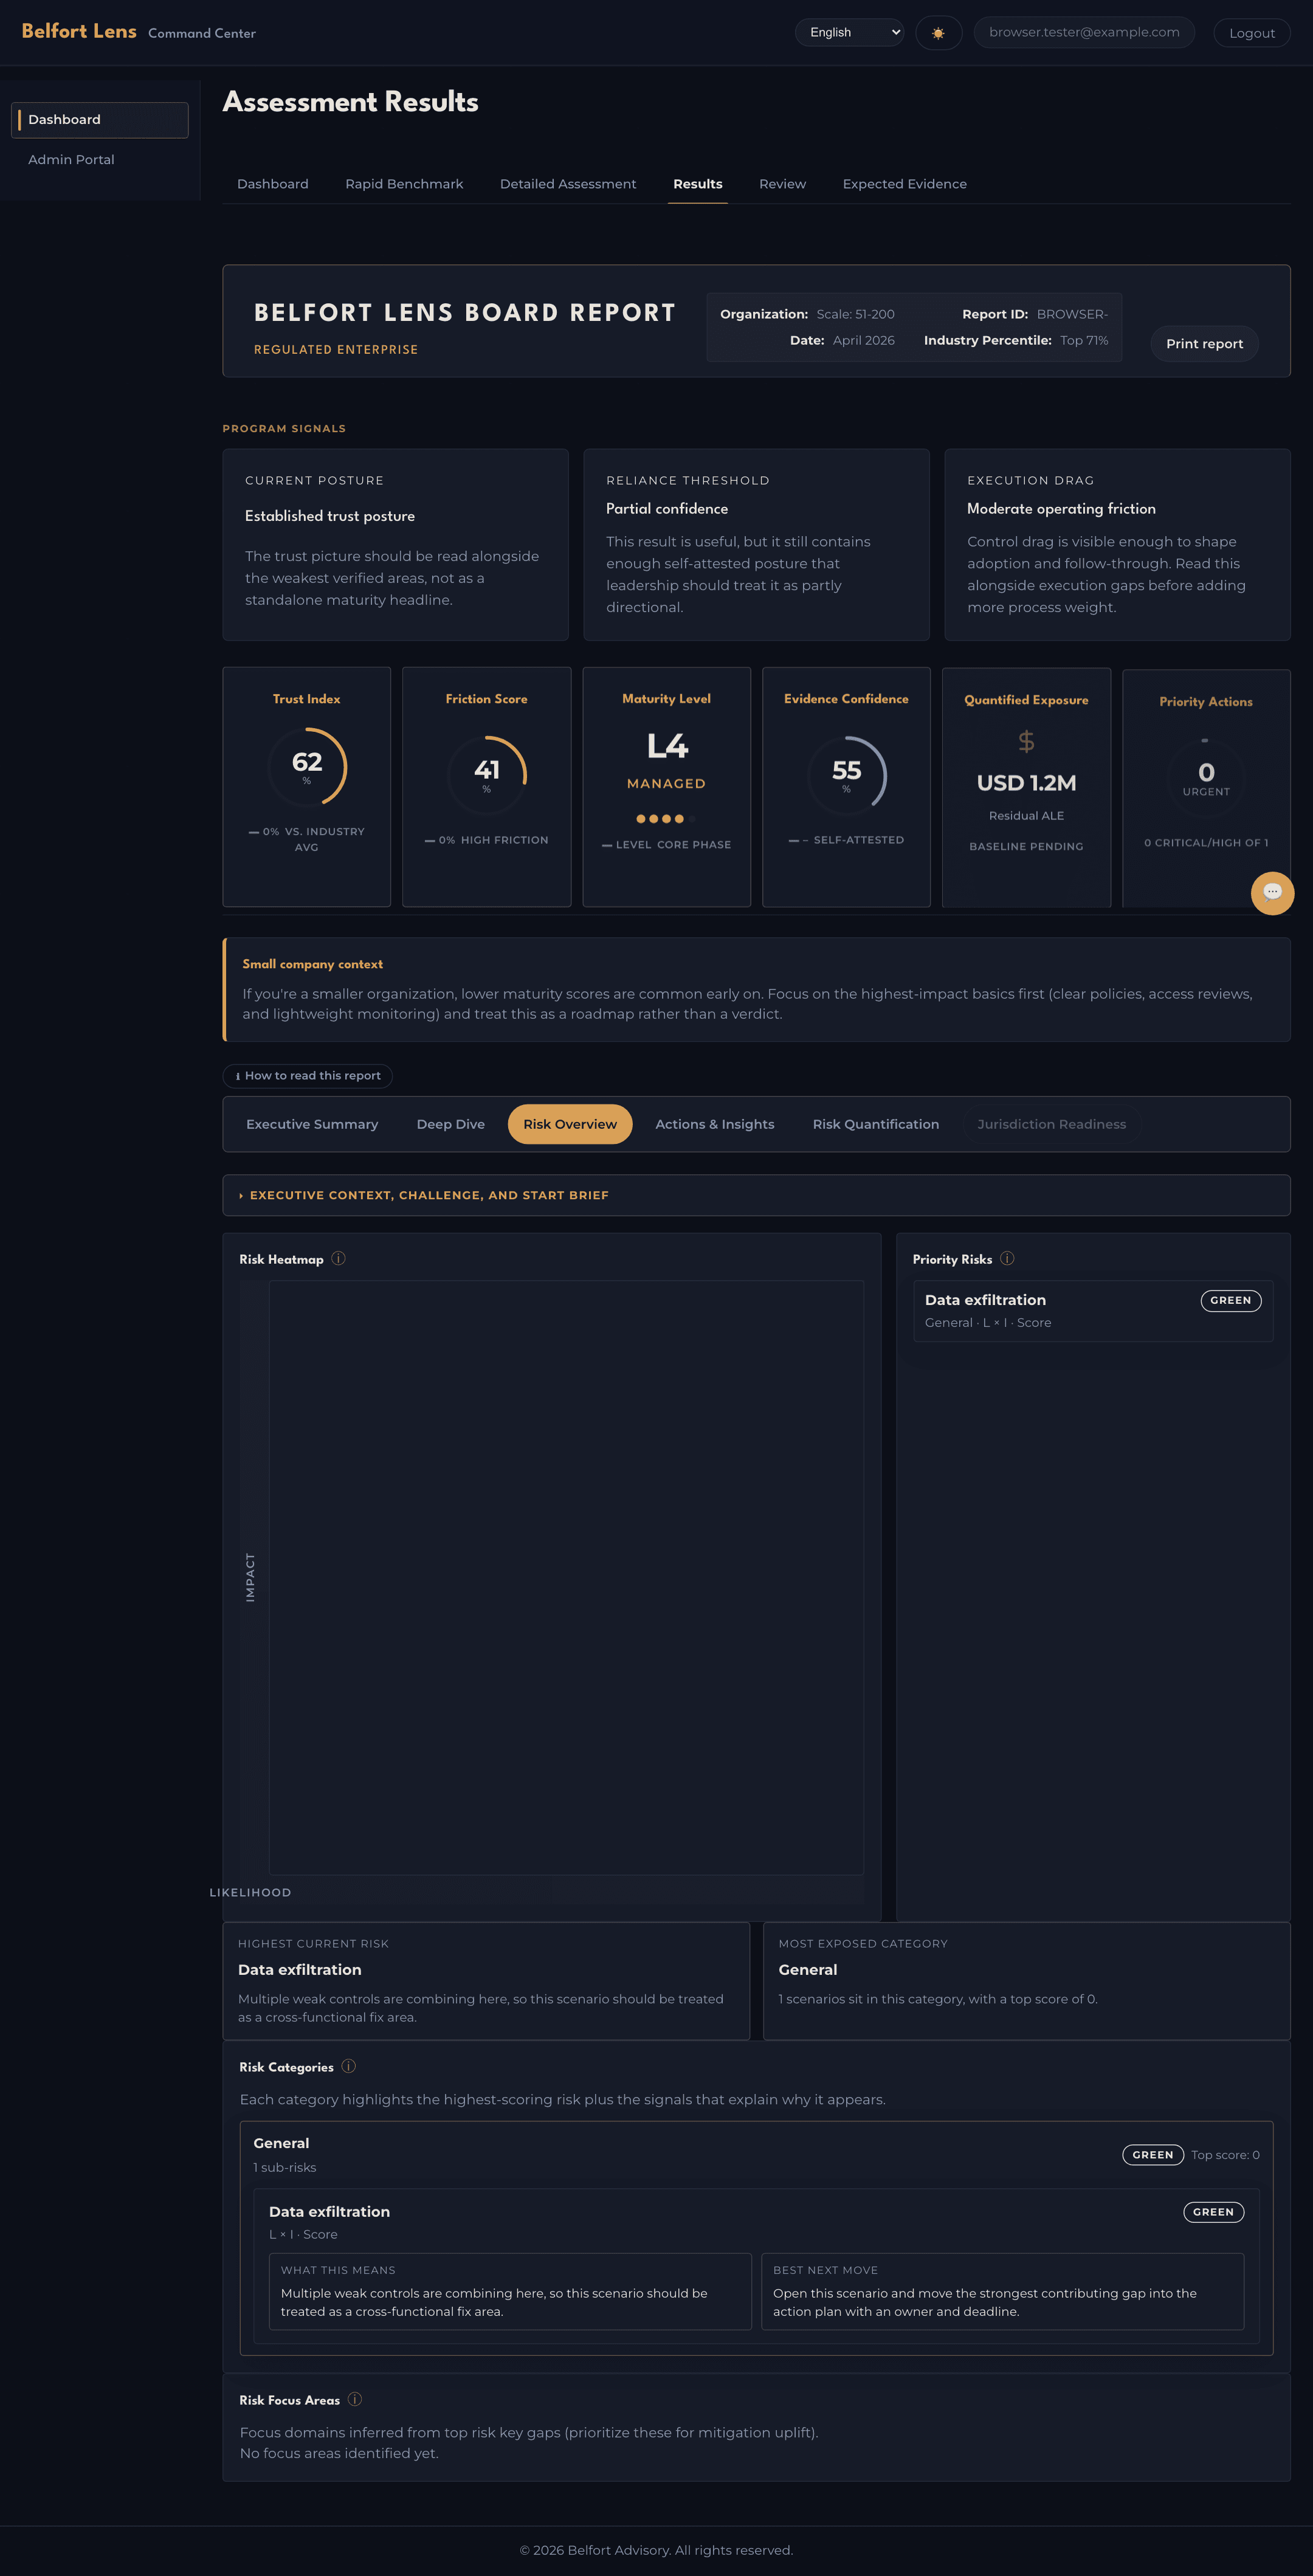Navigate to Expected Evidence
Image resolution: width=1313 pixels, height=2576 pixels.
[904, 183]
